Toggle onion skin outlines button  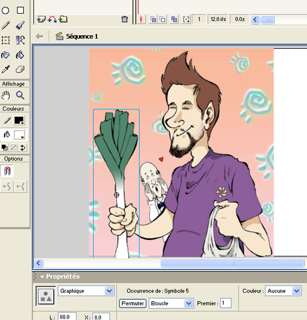pos(162,19)
